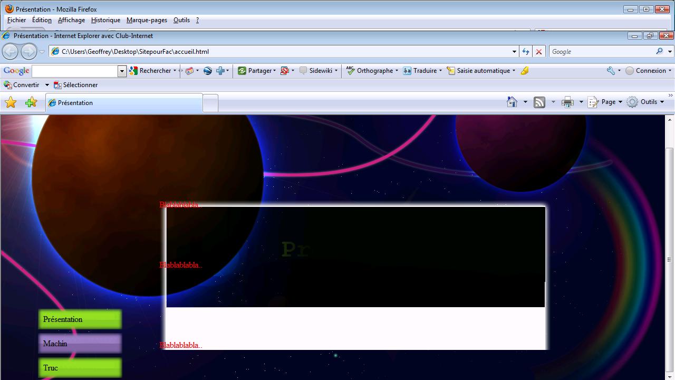The width and height of the screenshot is (675, 380).
Task: Click the Partager button
Action: tap(256, 71)
